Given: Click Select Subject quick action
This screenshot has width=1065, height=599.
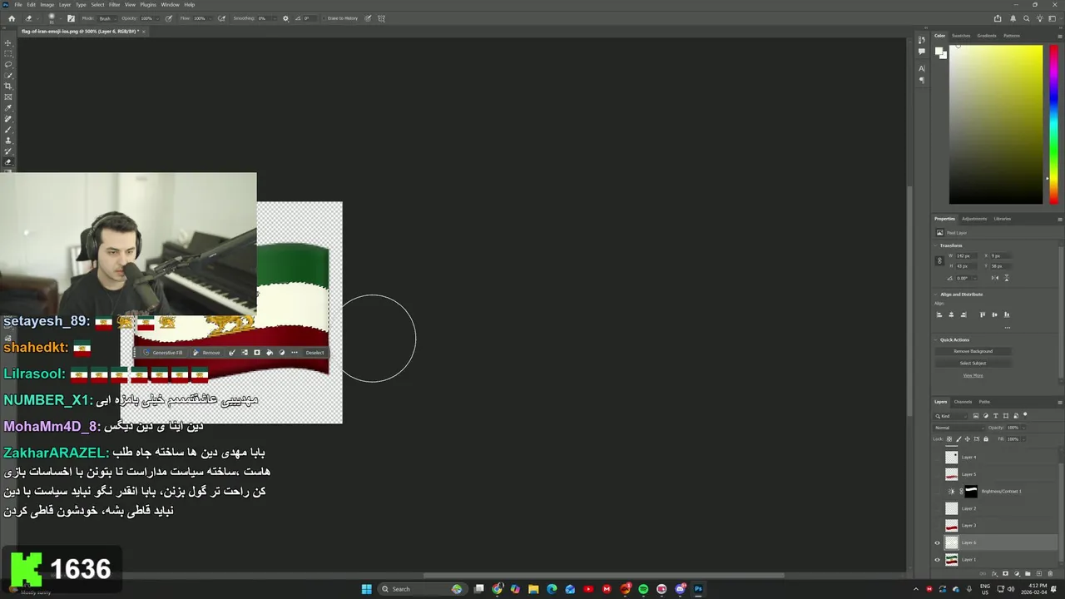Looking at the screenshot, I should 973,363.
